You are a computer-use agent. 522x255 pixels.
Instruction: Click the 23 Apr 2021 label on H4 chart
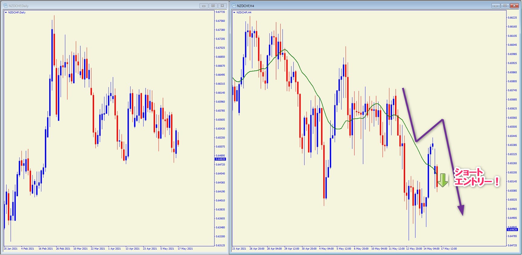click(x=239, y=249)
